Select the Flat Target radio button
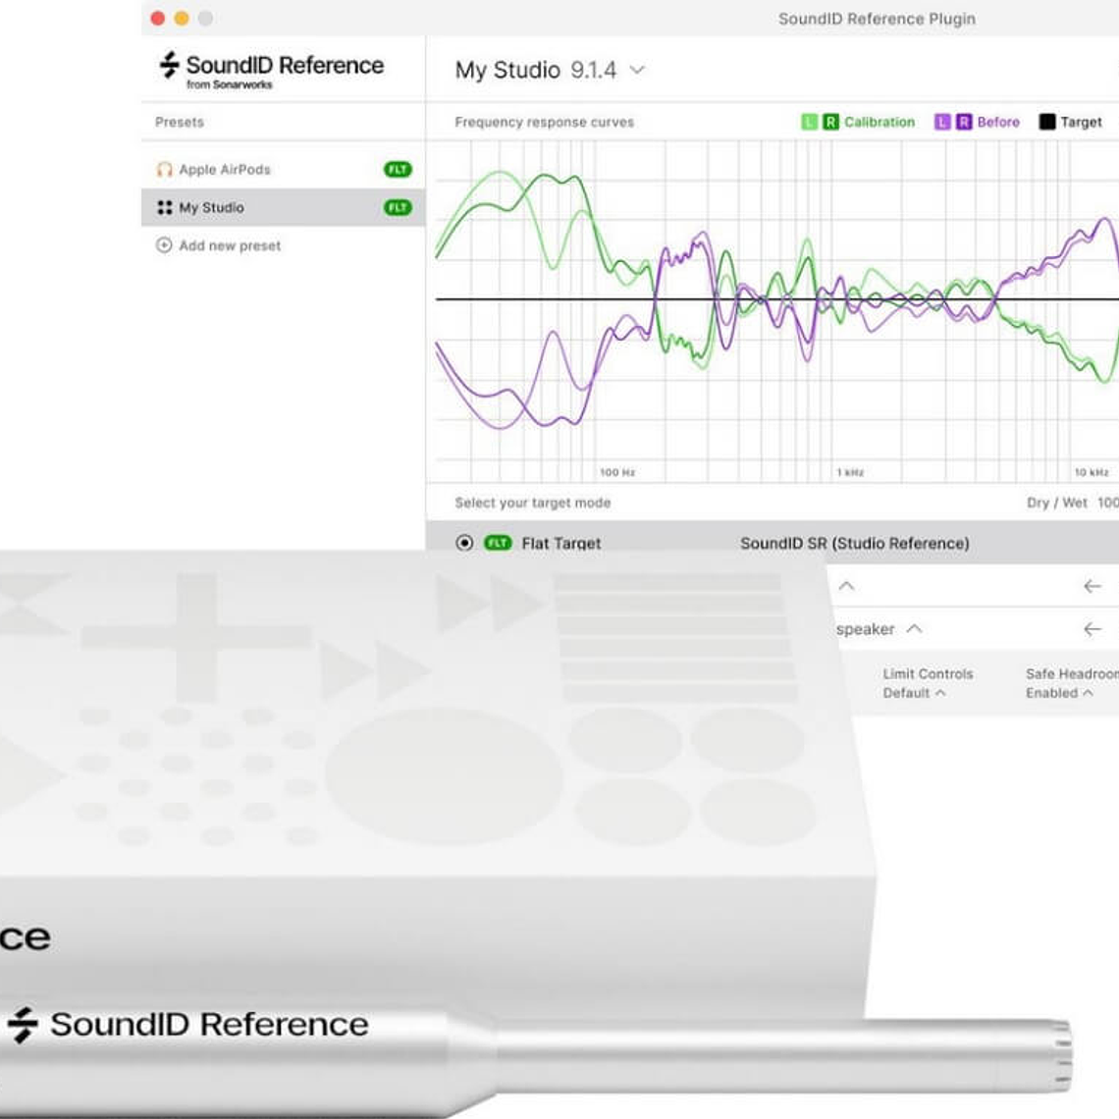The width and height of the screenshot is (1119, 1119). pyautogui.click(x=464, y=543)
